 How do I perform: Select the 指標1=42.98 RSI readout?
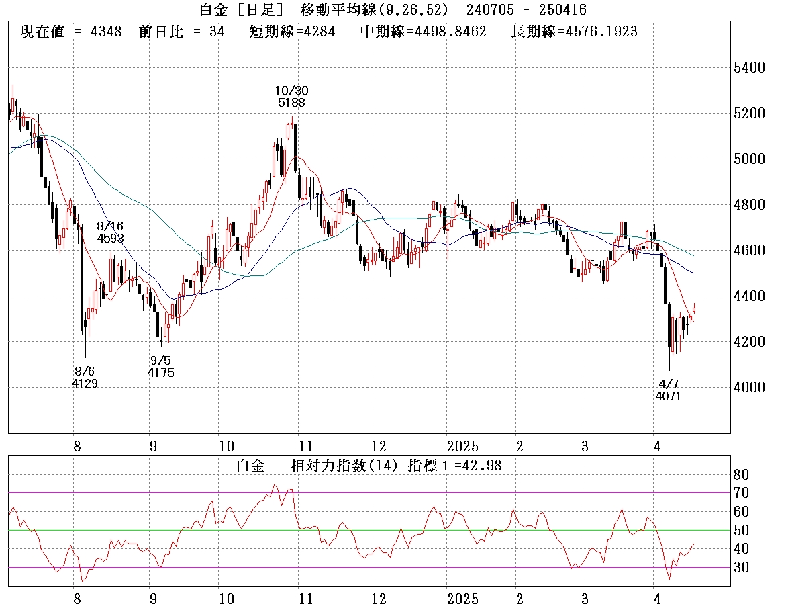(x=454, y=466)
